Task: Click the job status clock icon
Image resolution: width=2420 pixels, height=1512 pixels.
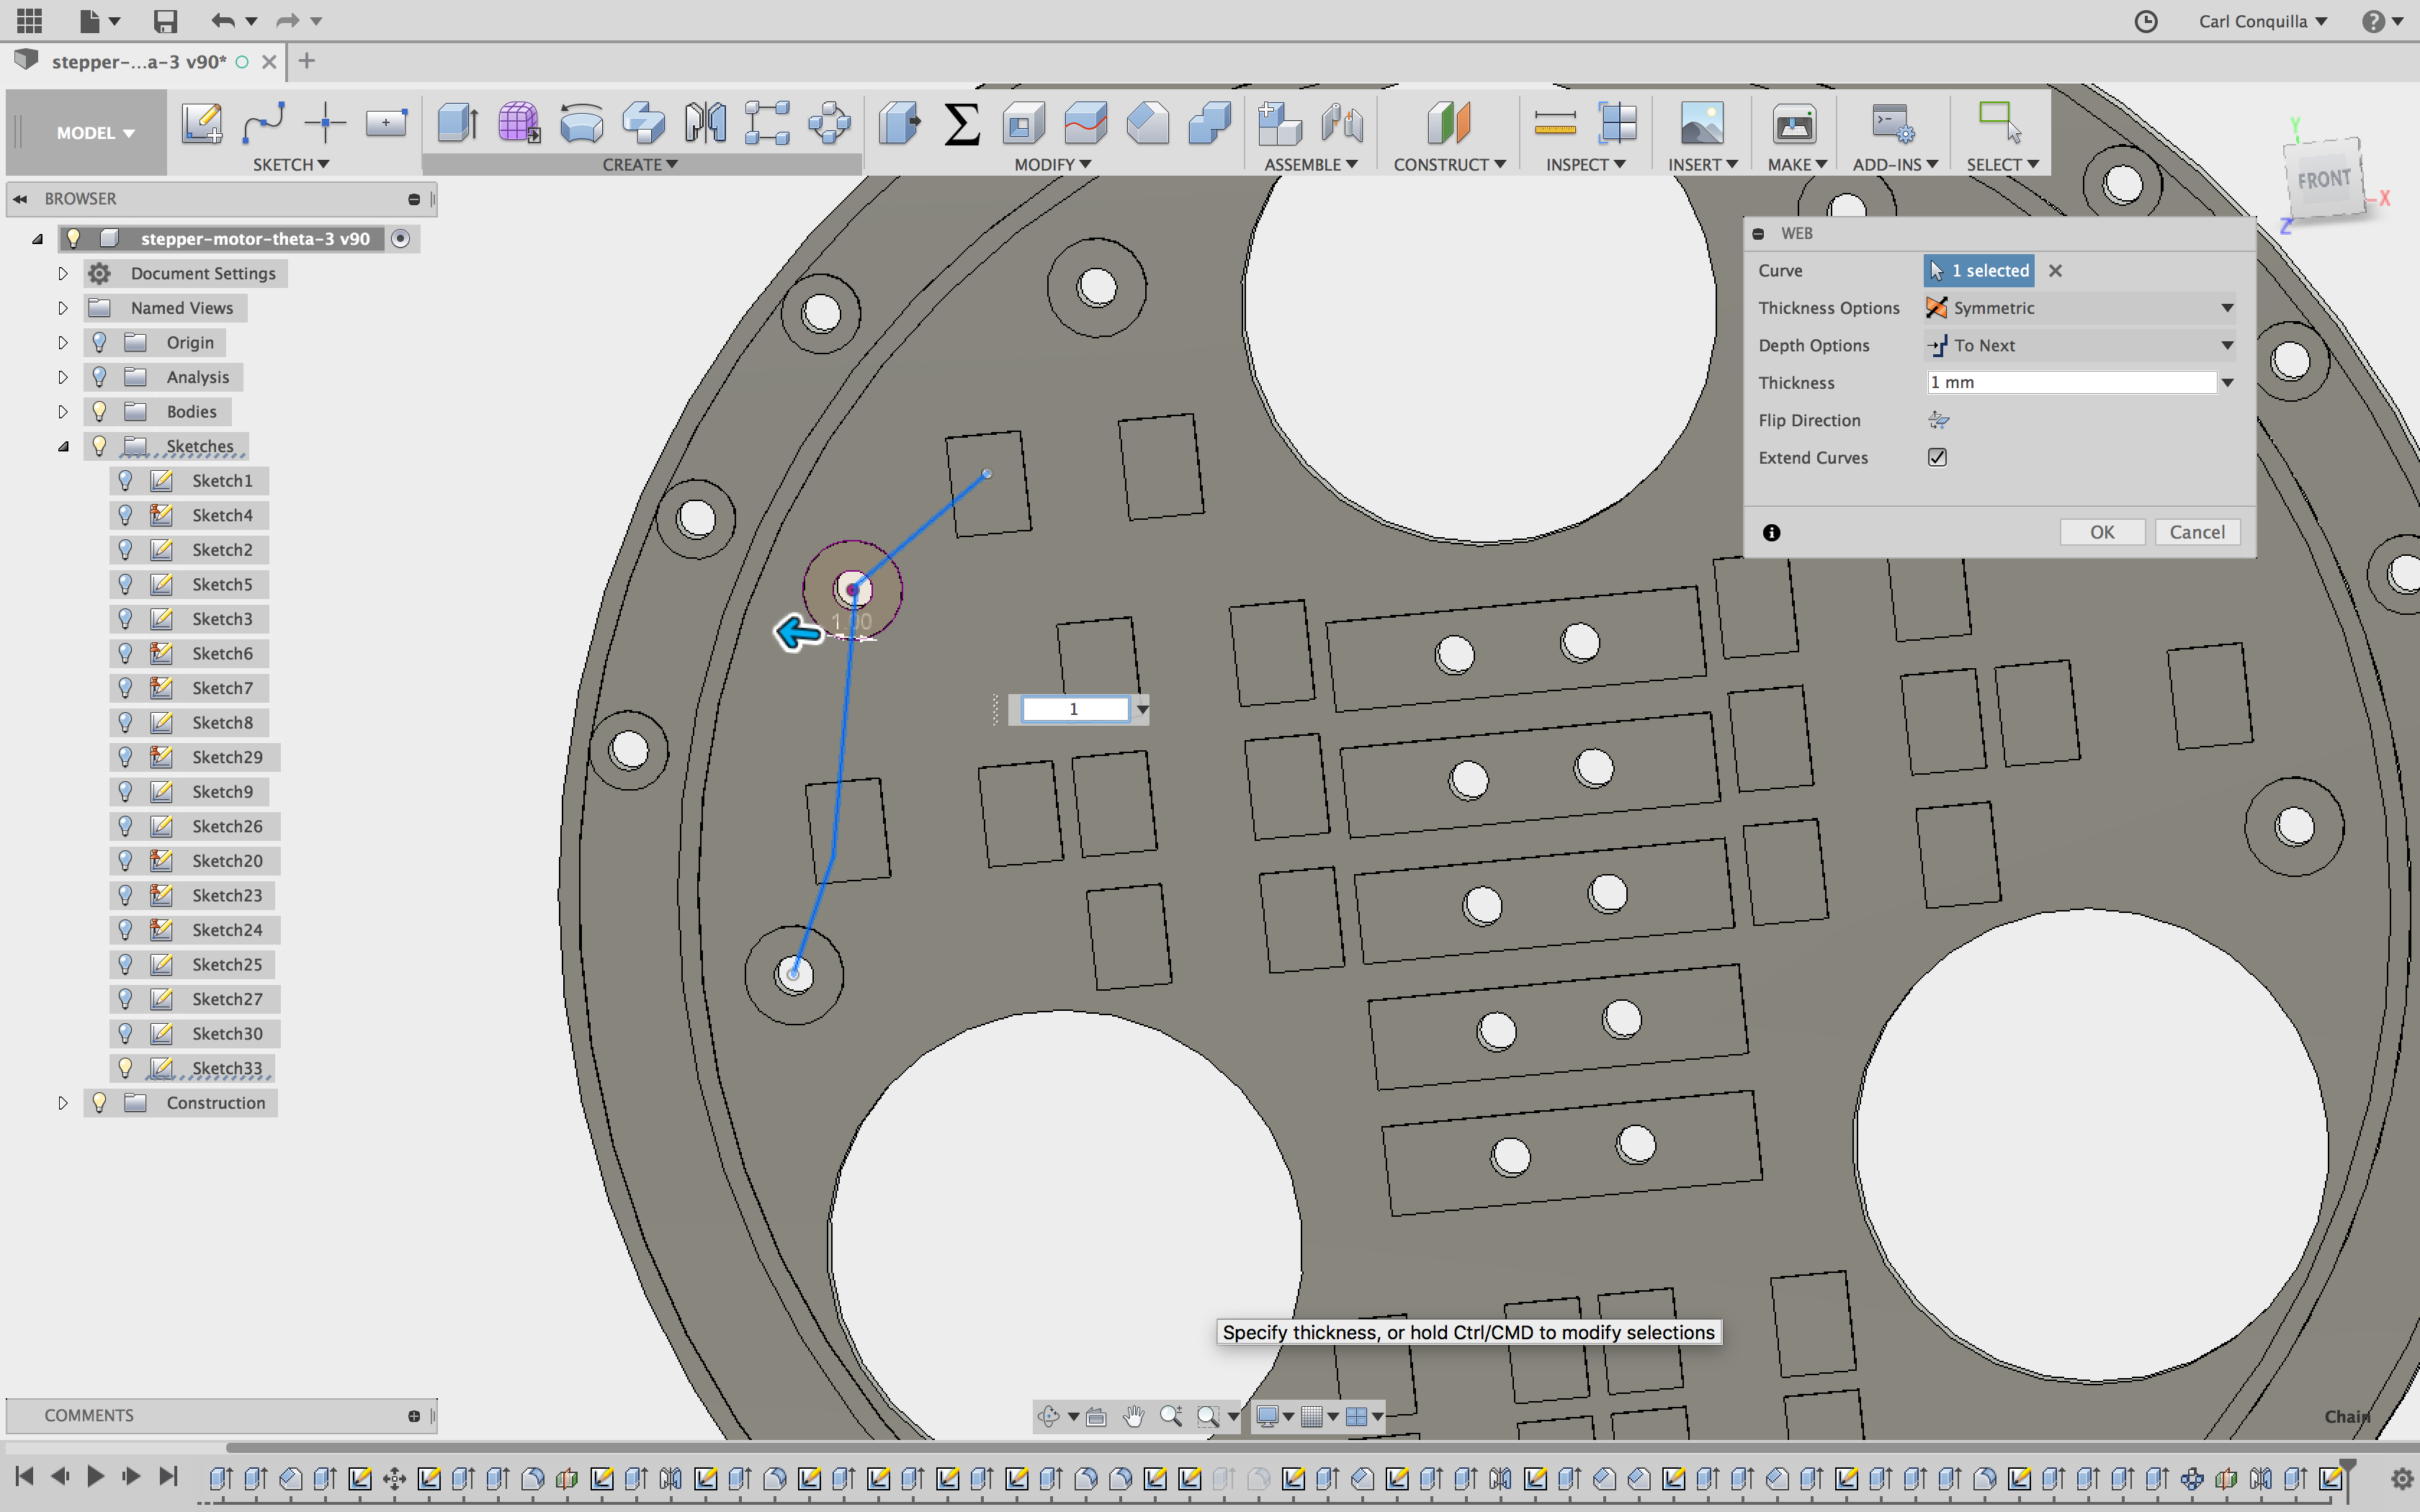Action: coord(2146,21)
